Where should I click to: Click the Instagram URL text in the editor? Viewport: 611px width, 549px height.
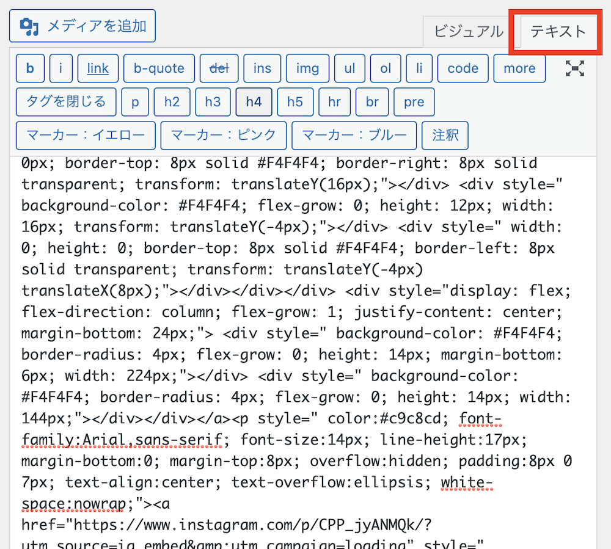point(253,525)
